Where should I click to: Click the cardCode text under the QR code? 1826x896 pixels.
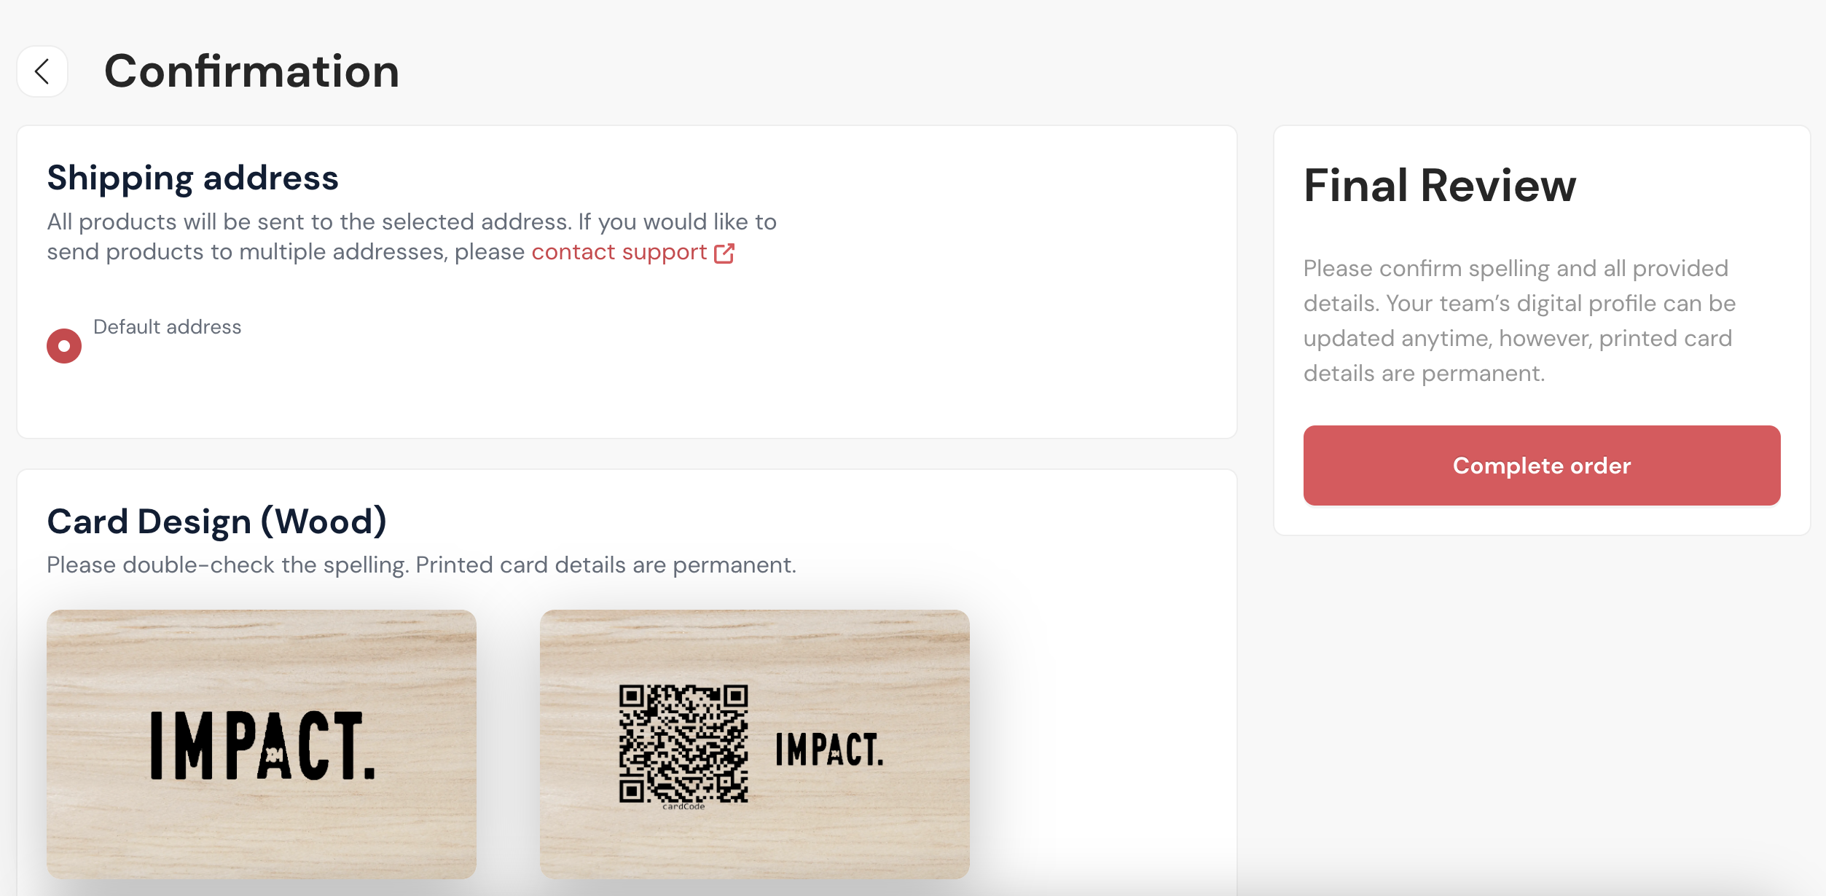pos(683,806)
